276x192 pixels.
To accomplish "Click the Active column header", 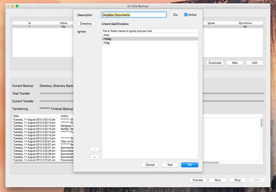I will tap(64, 23).
